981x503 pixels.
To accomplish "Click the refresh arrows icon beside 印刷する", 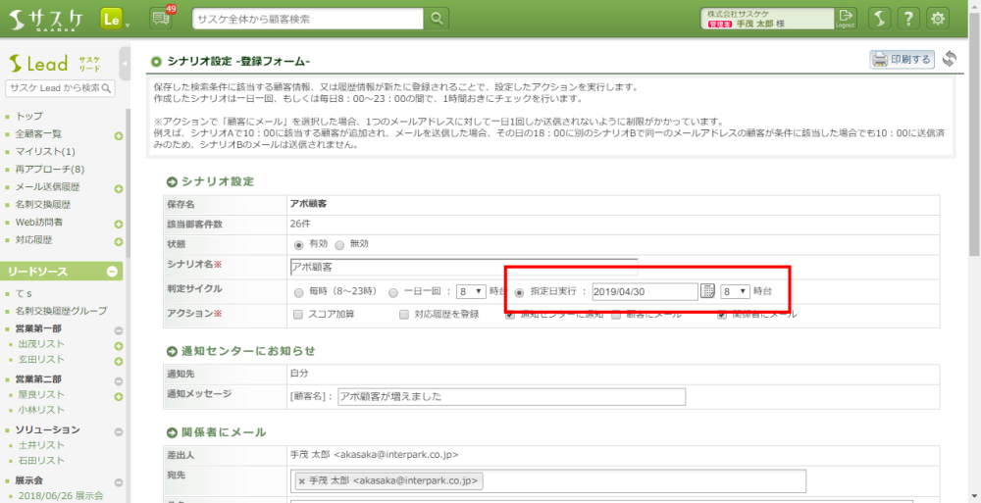I will [949, 60].
